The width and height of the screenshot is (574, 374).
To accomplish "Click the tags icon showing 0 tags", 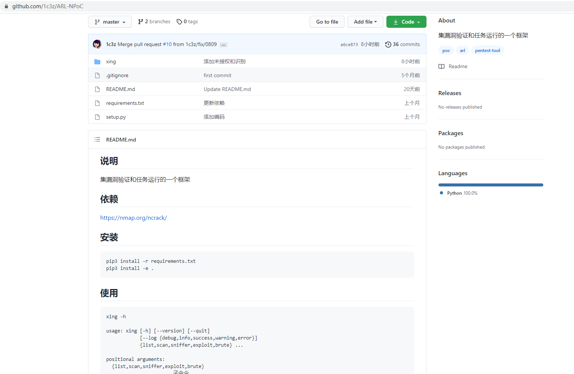I will (179, 22).
